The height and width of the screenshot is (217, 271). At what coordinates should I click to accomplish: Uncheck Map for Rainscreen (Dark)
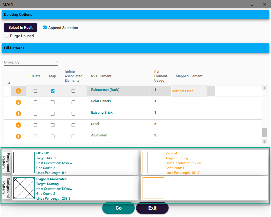click(x=53, y=91)
